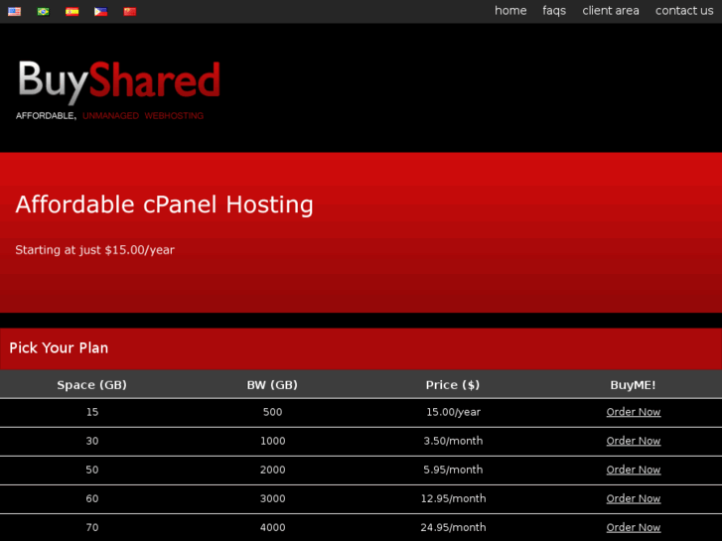Click the 2000 bandwidth cell
722x541 pixels.
(272, 471)
